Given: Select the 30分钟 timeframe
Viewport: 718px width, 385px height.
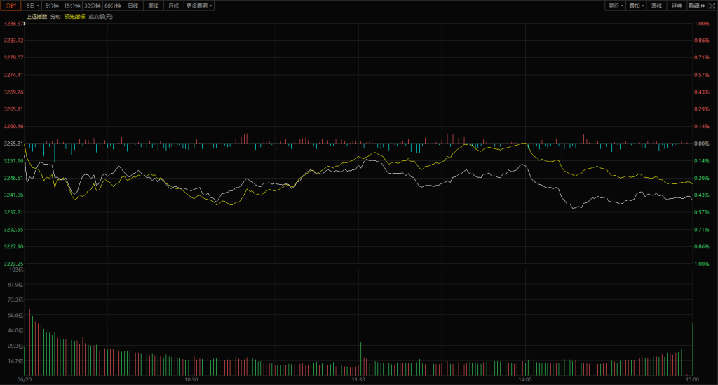Looking at the screenshot, I should tap(93, 6).
